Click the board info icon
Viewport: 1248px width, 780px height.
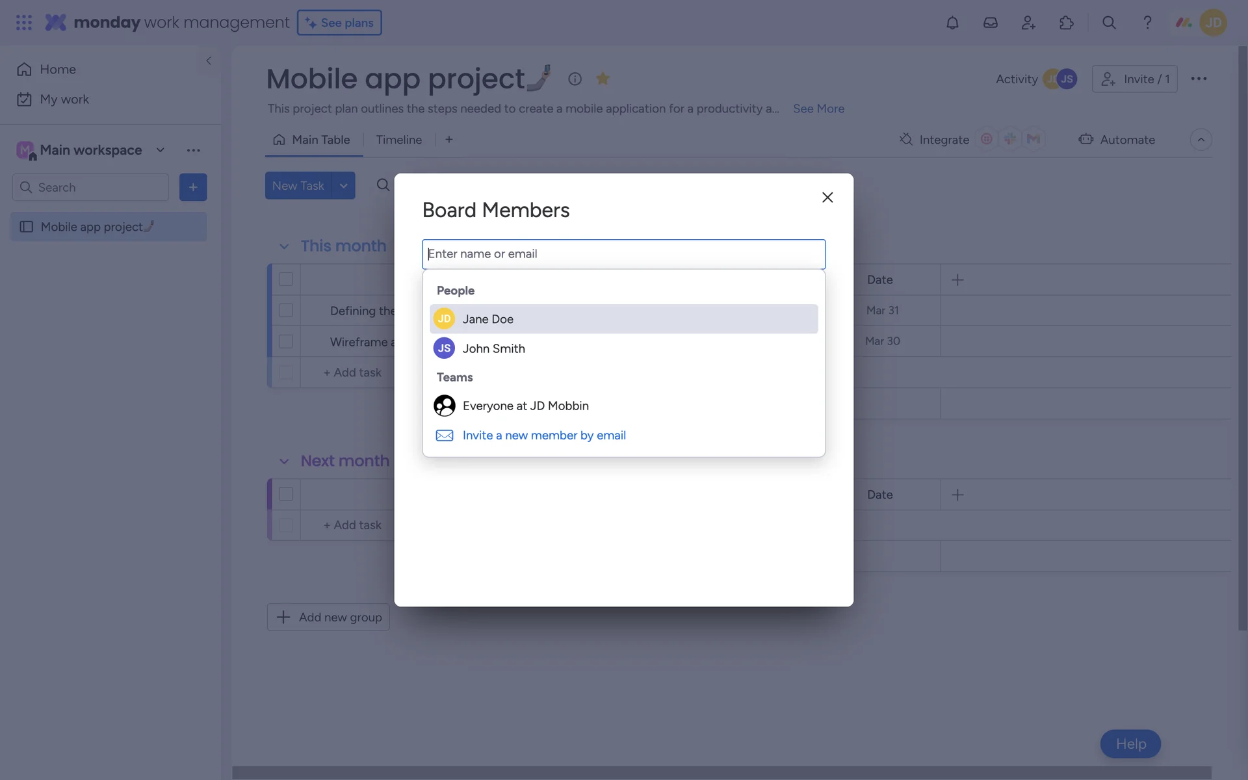pos(575,79)
